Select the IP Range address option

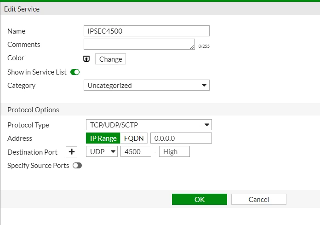tap(103, 138)
